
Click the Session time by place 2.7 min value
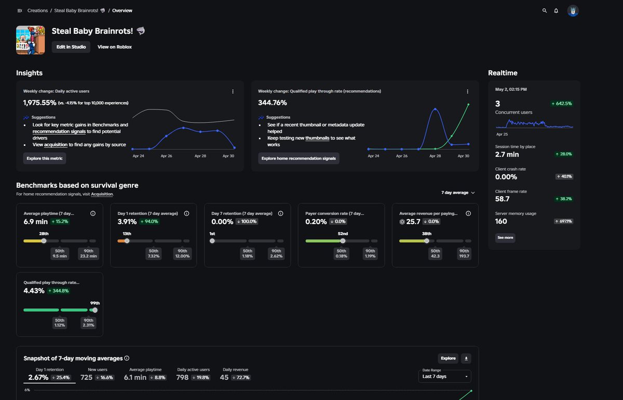point(507,154)
